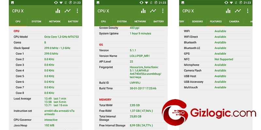Tap Core 1 row showing 299.0 MHz
This screenshot has height=130, width=261.
click(x=45, y=54)
